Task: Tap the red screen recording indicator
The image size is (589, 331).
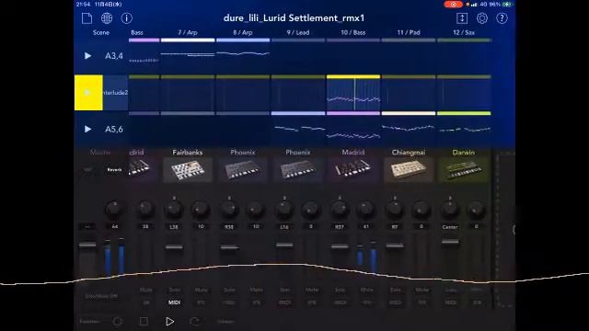Action: coord(454,5)
